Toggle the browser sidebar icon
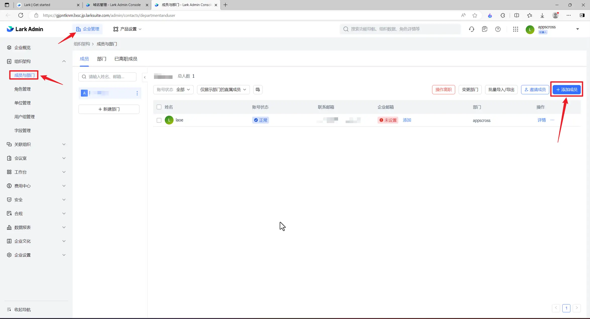This screenshot has height=319, width=590. pyautogui.click(x=582, y=15)
